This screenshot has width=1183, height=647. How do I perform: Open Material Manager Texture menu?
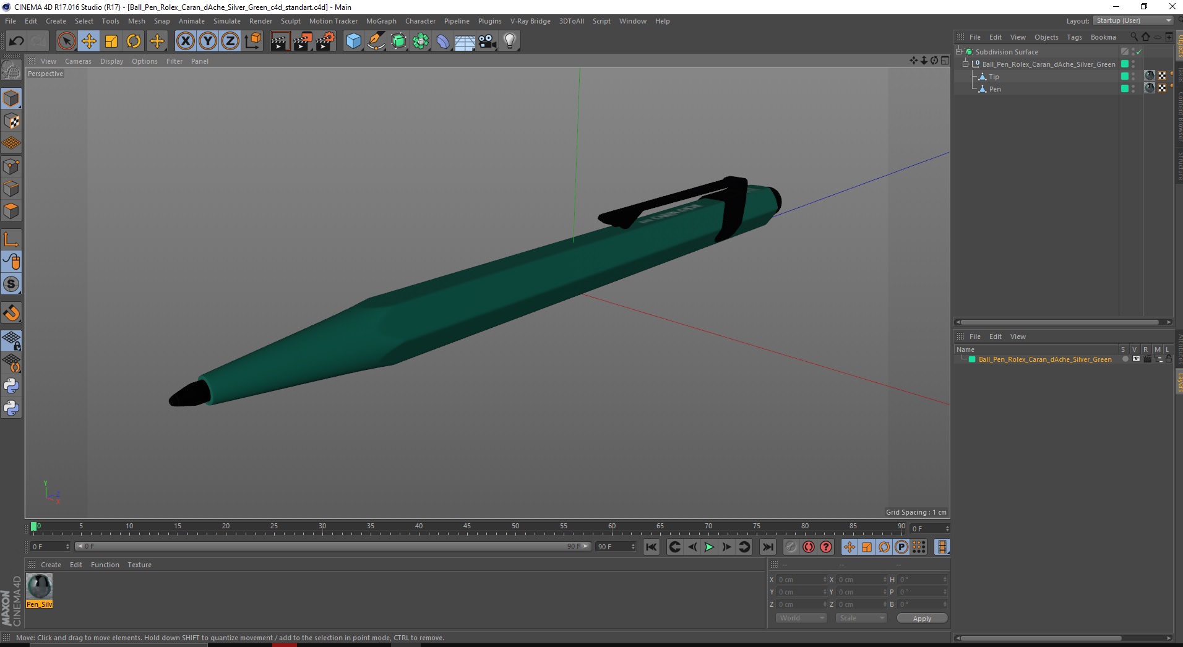click(139, 565)
